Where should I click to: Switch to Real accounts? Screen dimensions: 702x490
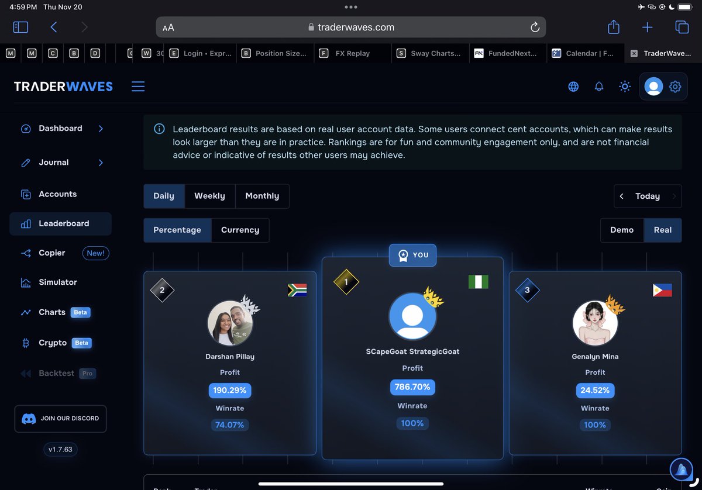(663, 230)
